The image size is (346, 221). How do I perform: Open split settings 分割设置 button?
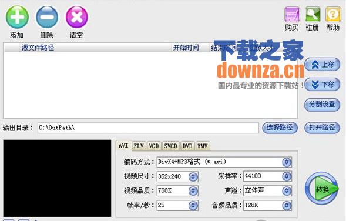coord(322,104)
